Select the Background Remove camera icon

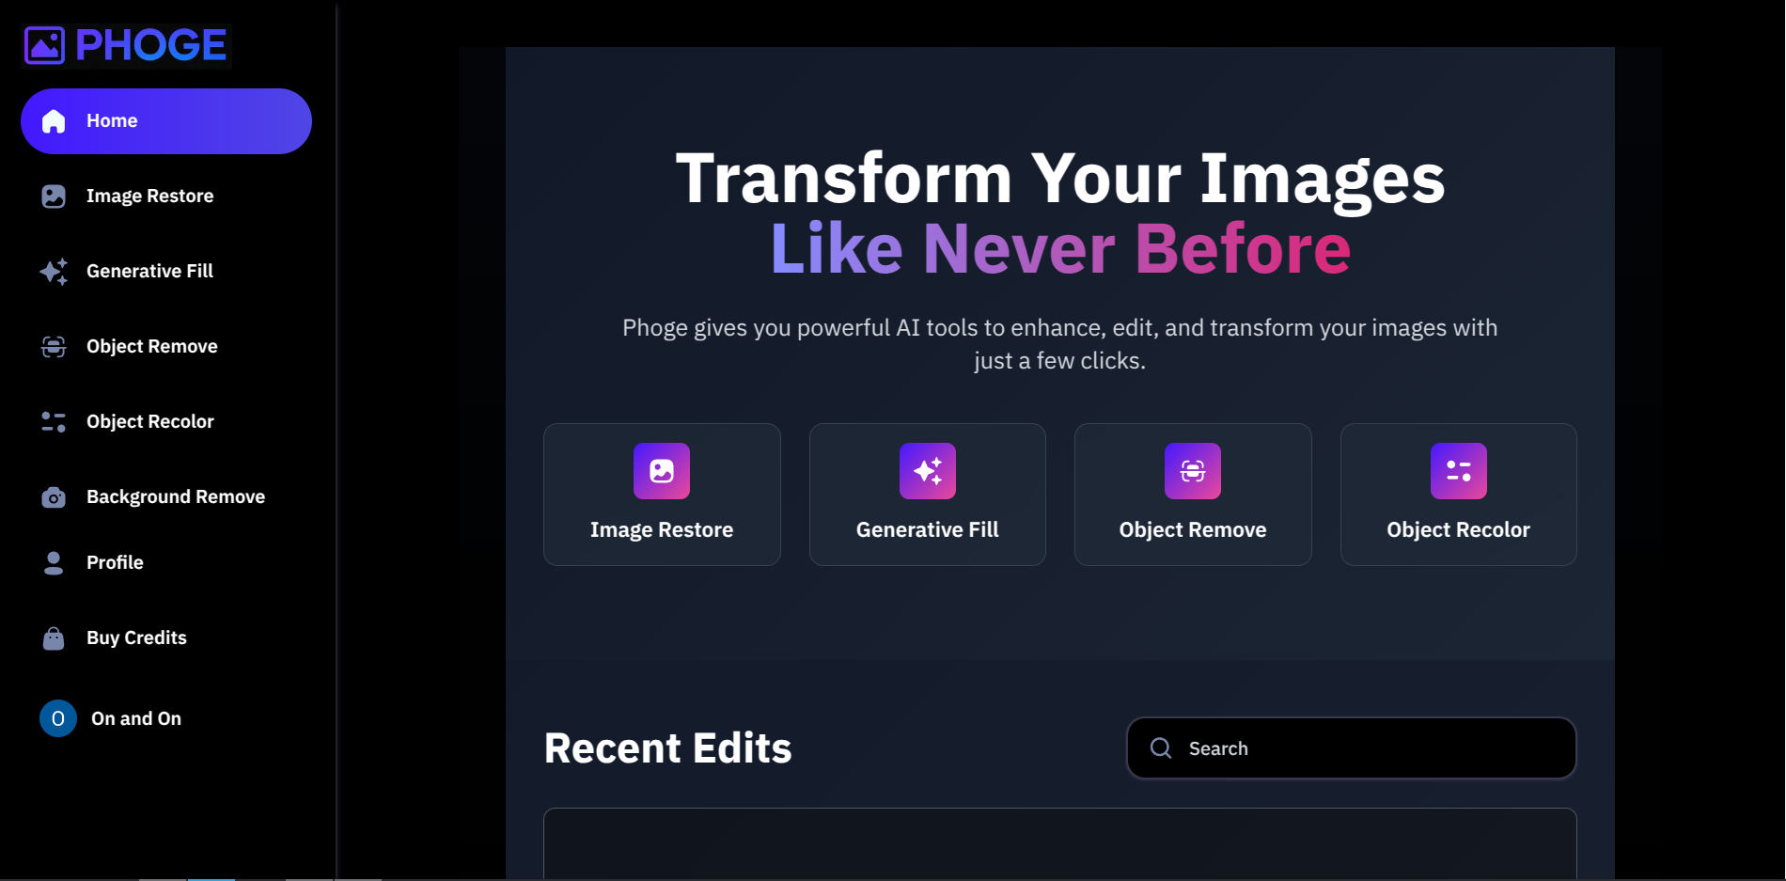click(54, 496)
